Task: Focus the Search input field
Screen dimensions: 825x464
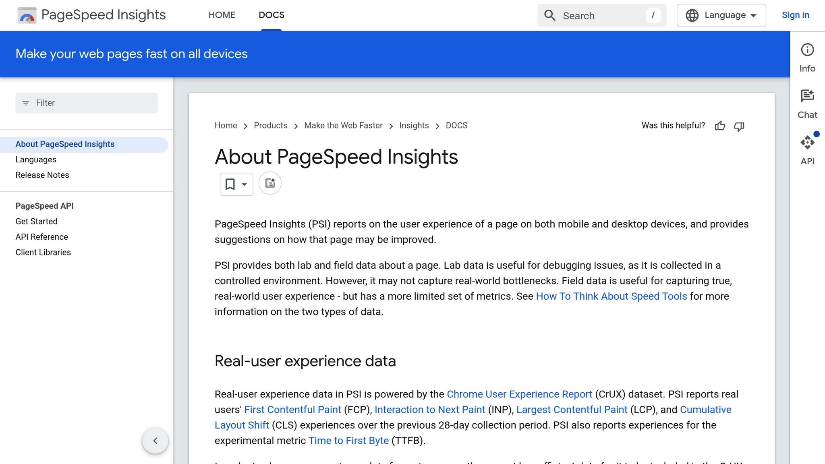Action: 602,16
